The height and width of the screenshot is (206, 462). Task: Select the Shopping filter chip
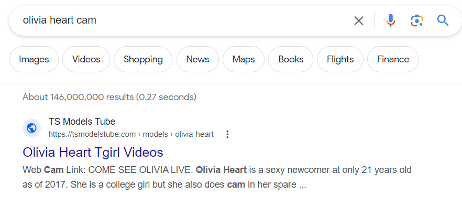click(143, 59)
